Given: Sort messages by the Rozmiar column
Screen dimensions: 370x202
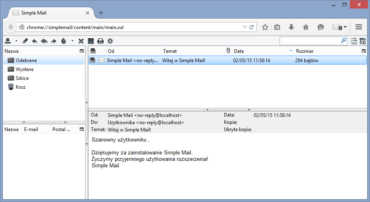Looking at the screenshot, I should pos(328,51).
